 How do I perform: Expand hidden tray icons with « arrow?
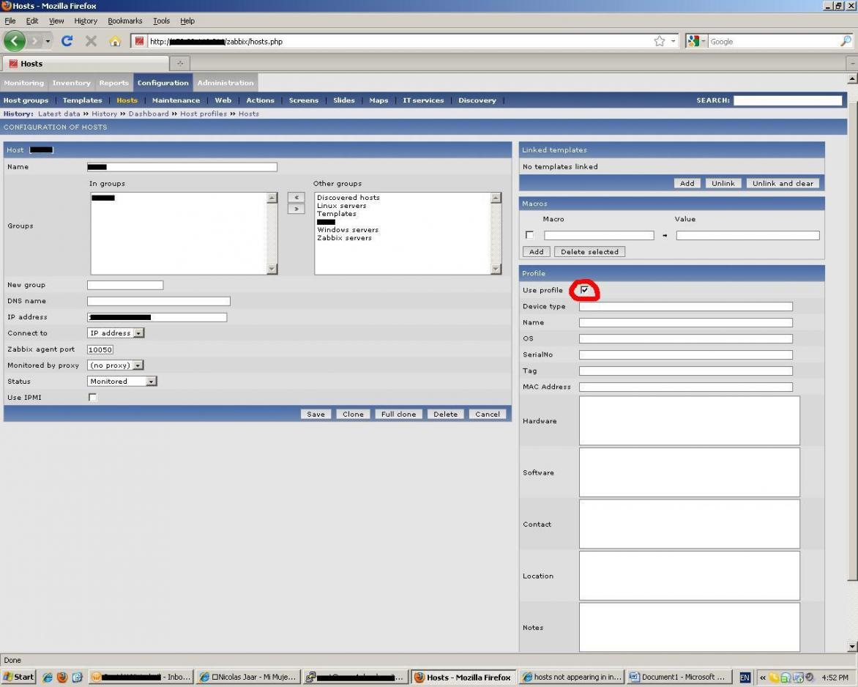pyautogui.click(x=762, y=677)
